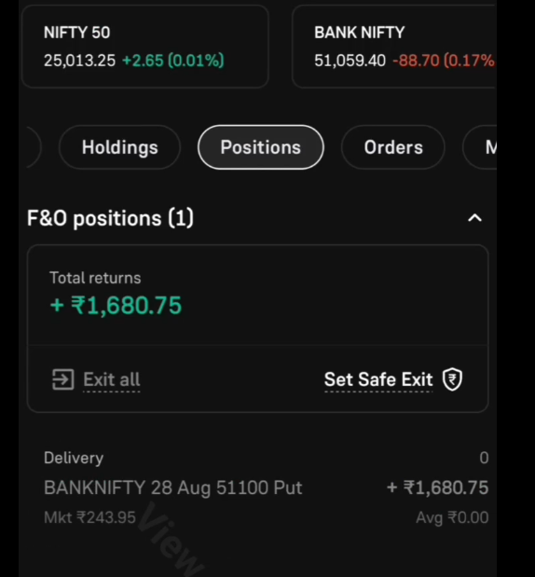
Task: Click the BANK NIFTY change -88.70 value
Action: tap(416, 61)
